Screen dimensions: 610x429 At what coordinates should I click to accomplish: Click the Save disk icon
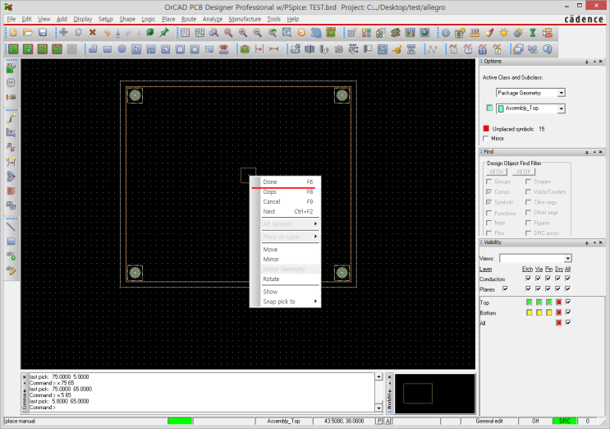(42, 33)
